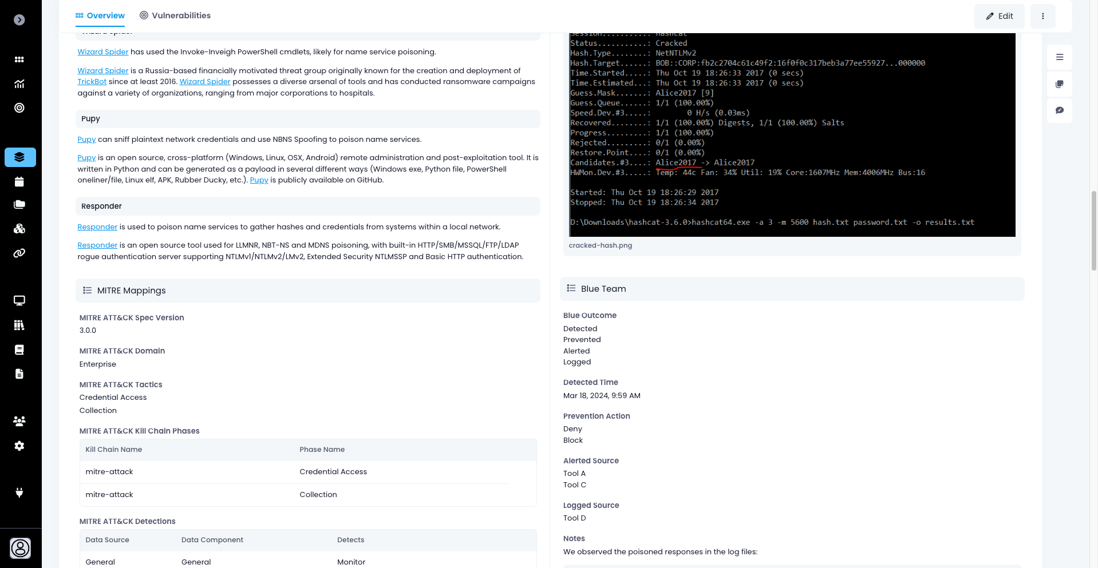Image resolution: width=1098 pixels, height=568 pixels.
Task: Open the analytics chart icon in sidebar
Action: [19, 84]
